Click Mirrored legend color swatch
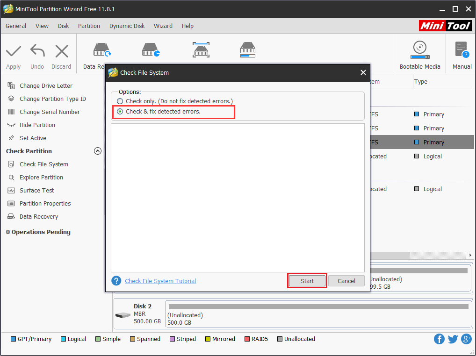This screenshot has height=356, width=476. (208, 339)
